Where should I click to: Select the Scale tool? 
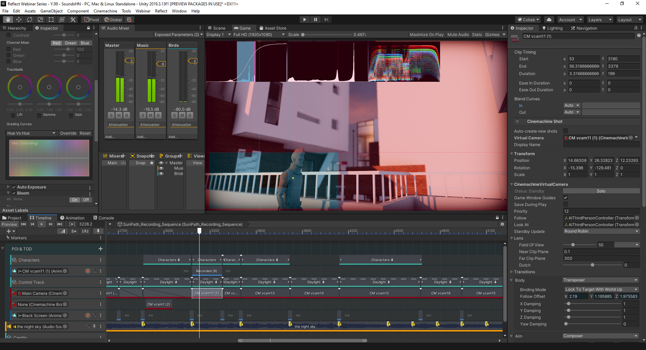(40, 20)
